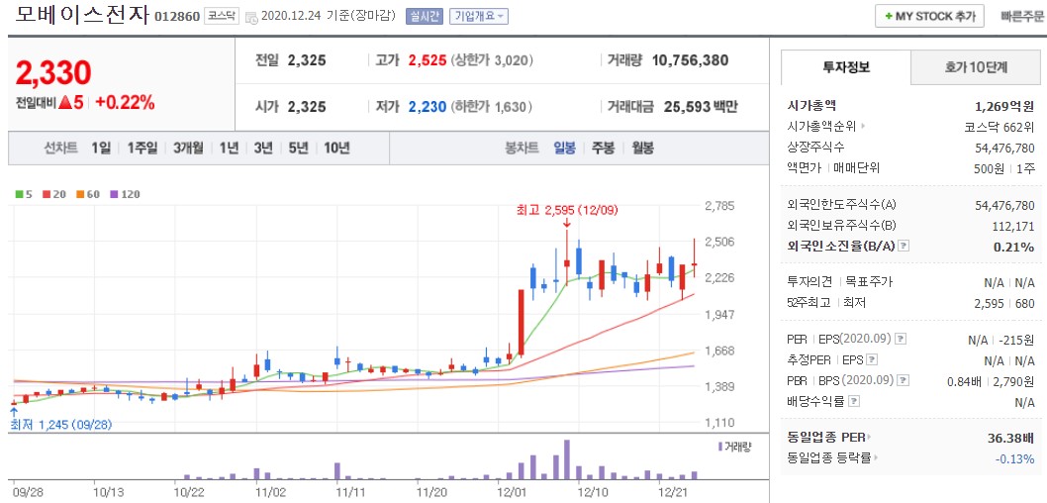This screenshot has width=1047, height=503.
Task: Click the current price 2,330
Action: (52, 73)
